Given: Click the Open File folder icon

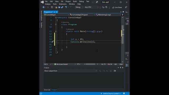Looking at the screenshot, I should (56, 7).
